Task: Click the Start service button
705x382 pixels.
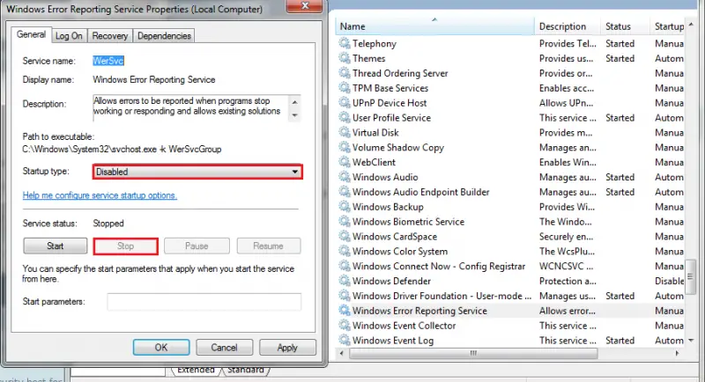Action: click(56, 246)
